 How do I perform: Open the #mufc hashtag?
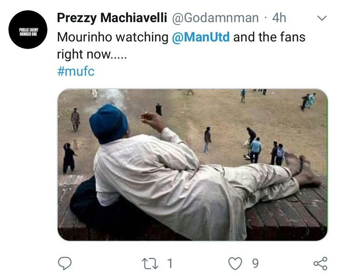click(75, 72)
